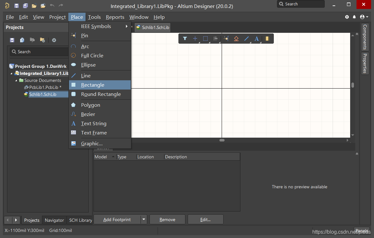Screen dimensions: 374x238
Task: Open the user account dropdown
Action: coord(364,17)
